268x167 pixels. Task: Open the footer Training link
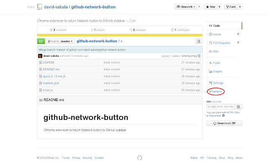tap(211, 158)
